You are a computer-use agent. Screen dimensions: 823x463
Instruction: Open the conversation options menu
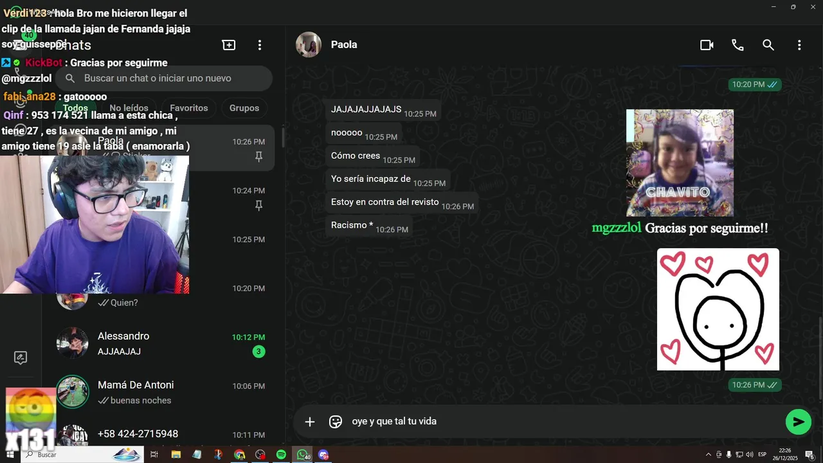(x=799, y=45)
